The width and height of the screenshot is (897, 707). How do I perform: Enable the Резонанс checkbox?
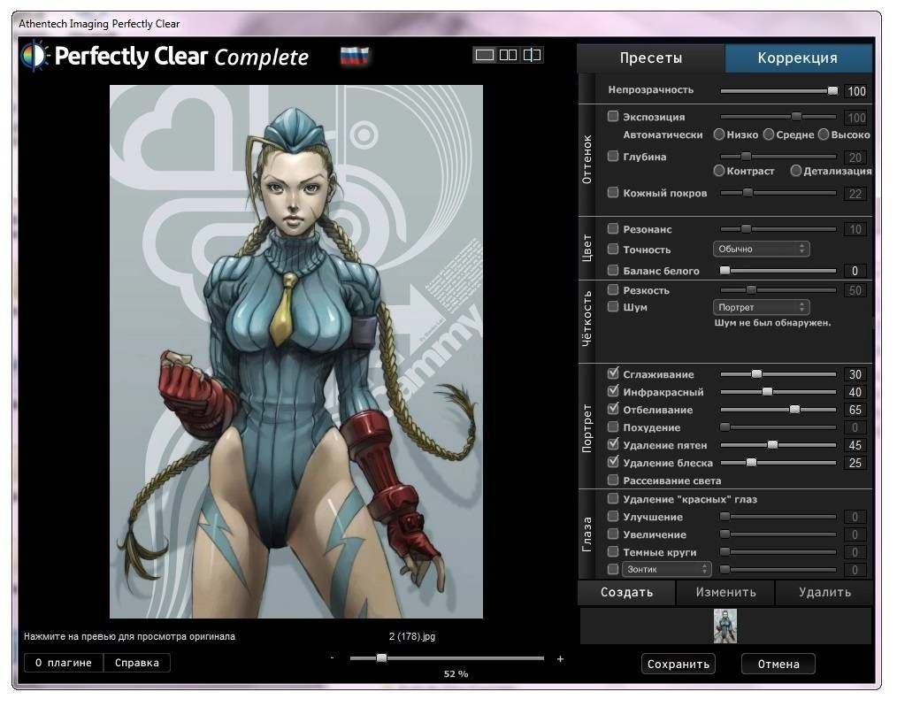(613, 229)
